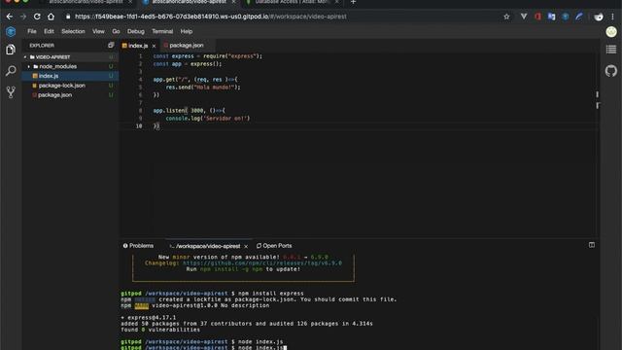Open the View menu

click(98, 31)
